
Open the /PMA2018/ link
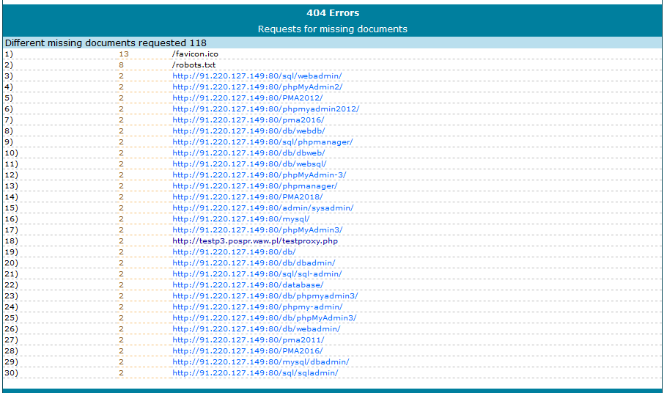(248, 197)
